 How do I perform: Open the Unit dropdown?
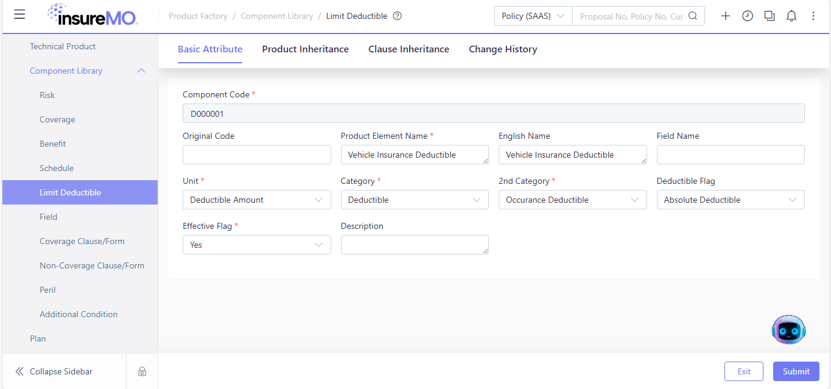click(x=257, y=200)
